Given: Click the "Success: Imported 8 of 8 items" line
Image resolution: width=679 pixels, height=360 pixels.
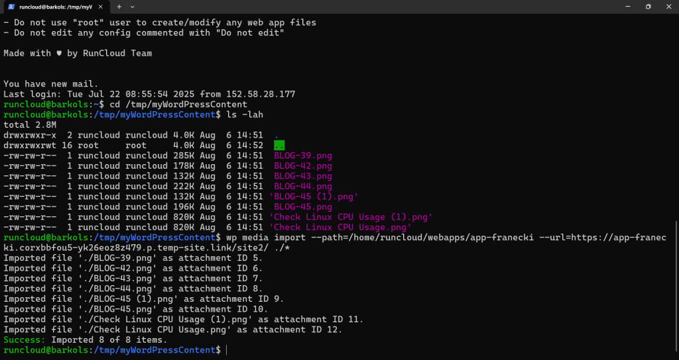Looking at the screenshot, I should point(86,339).
